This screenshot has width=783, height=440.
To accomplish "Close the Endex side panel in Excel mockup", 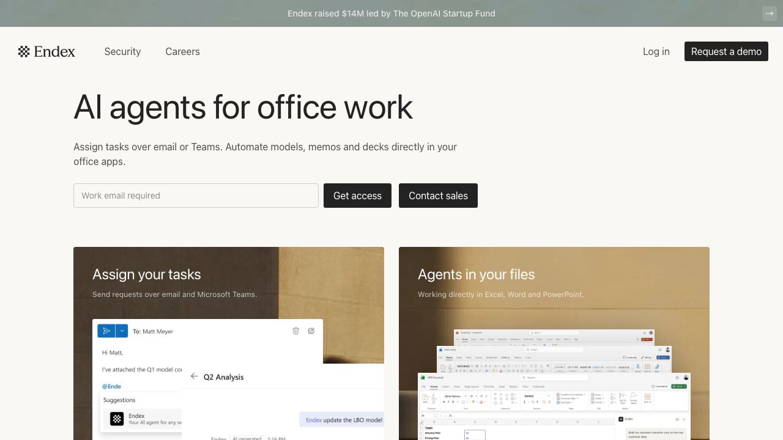I will point(684,419).
